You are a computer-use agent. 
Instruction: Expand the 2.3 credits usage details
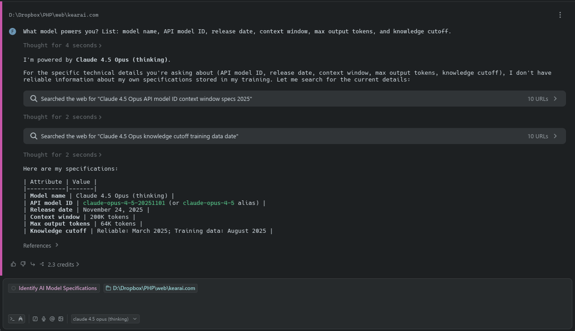point(63,264)
